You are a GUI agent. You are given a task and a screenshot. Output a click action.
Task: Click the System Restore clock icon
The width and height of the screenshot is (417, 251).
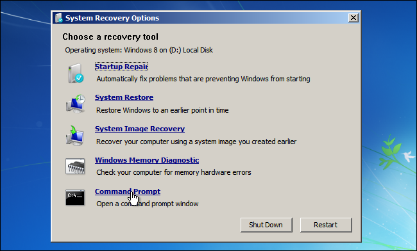coord(76,104)
